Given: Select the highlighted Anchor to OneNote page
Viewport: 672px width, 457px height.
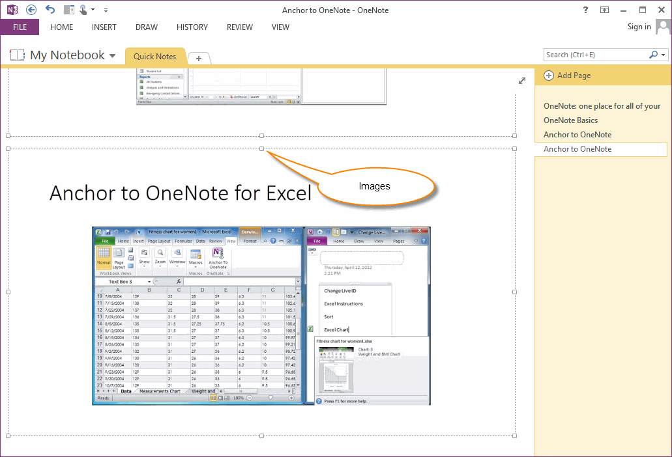Looking at the screenshot, I should point(602,149).
